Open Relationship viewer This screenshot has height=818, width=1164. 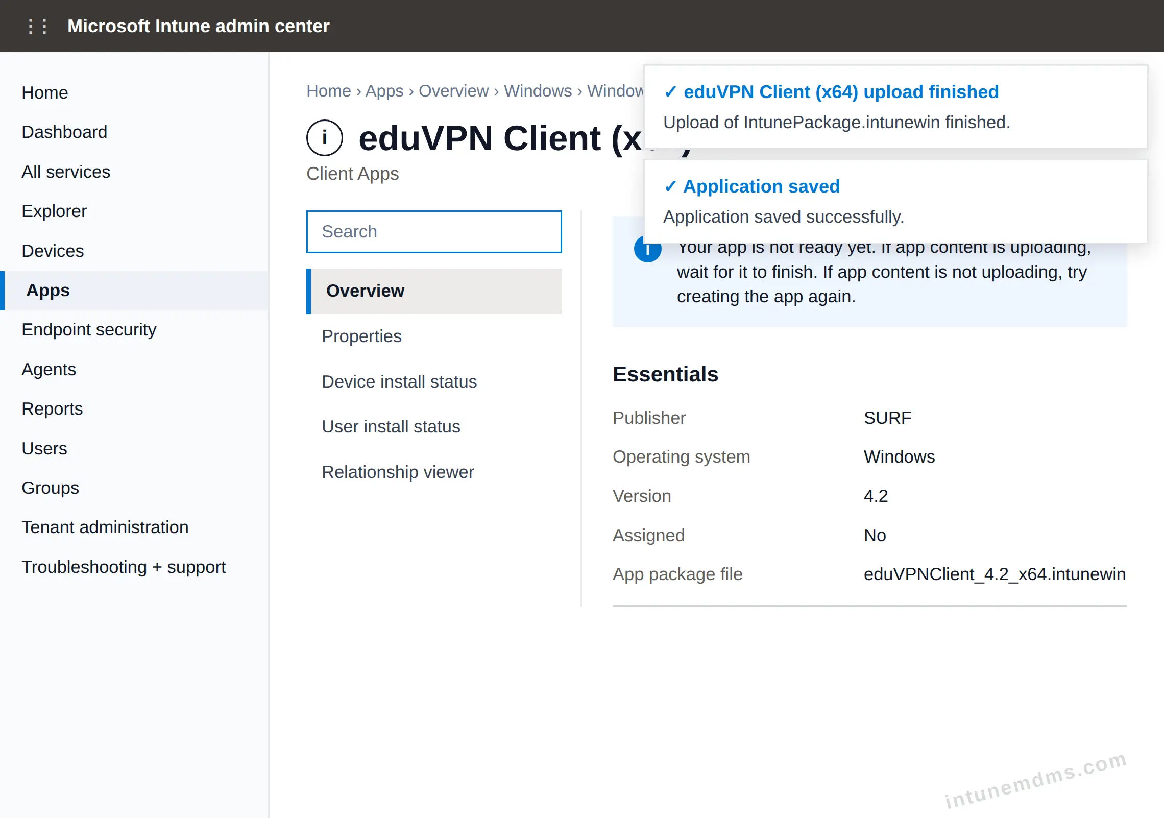coord(434,472)
